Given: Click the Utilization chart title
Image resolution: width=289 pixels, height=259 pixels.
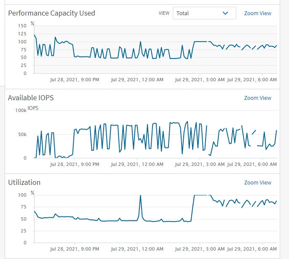Looking at the screenshot, I should coord(24,182).
